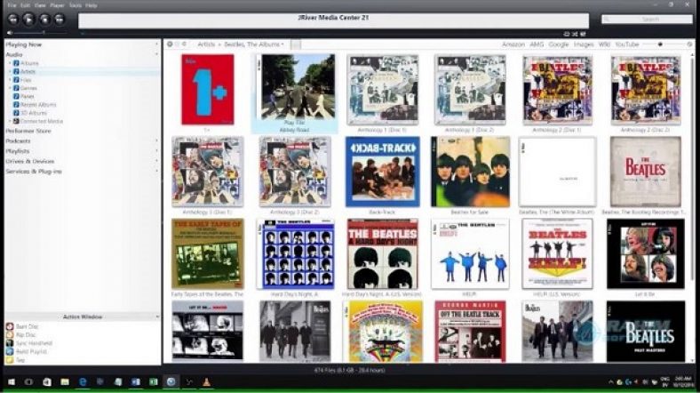Open File Explorer from the taskbar
This screenshot has width=700, height=393.
65,382
